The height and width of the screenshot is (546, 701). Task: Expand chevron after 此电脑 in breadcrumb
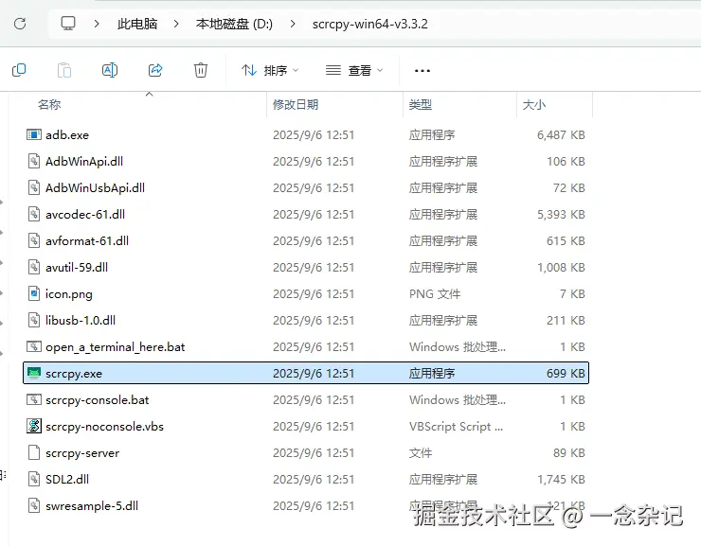tap(176, 24)
